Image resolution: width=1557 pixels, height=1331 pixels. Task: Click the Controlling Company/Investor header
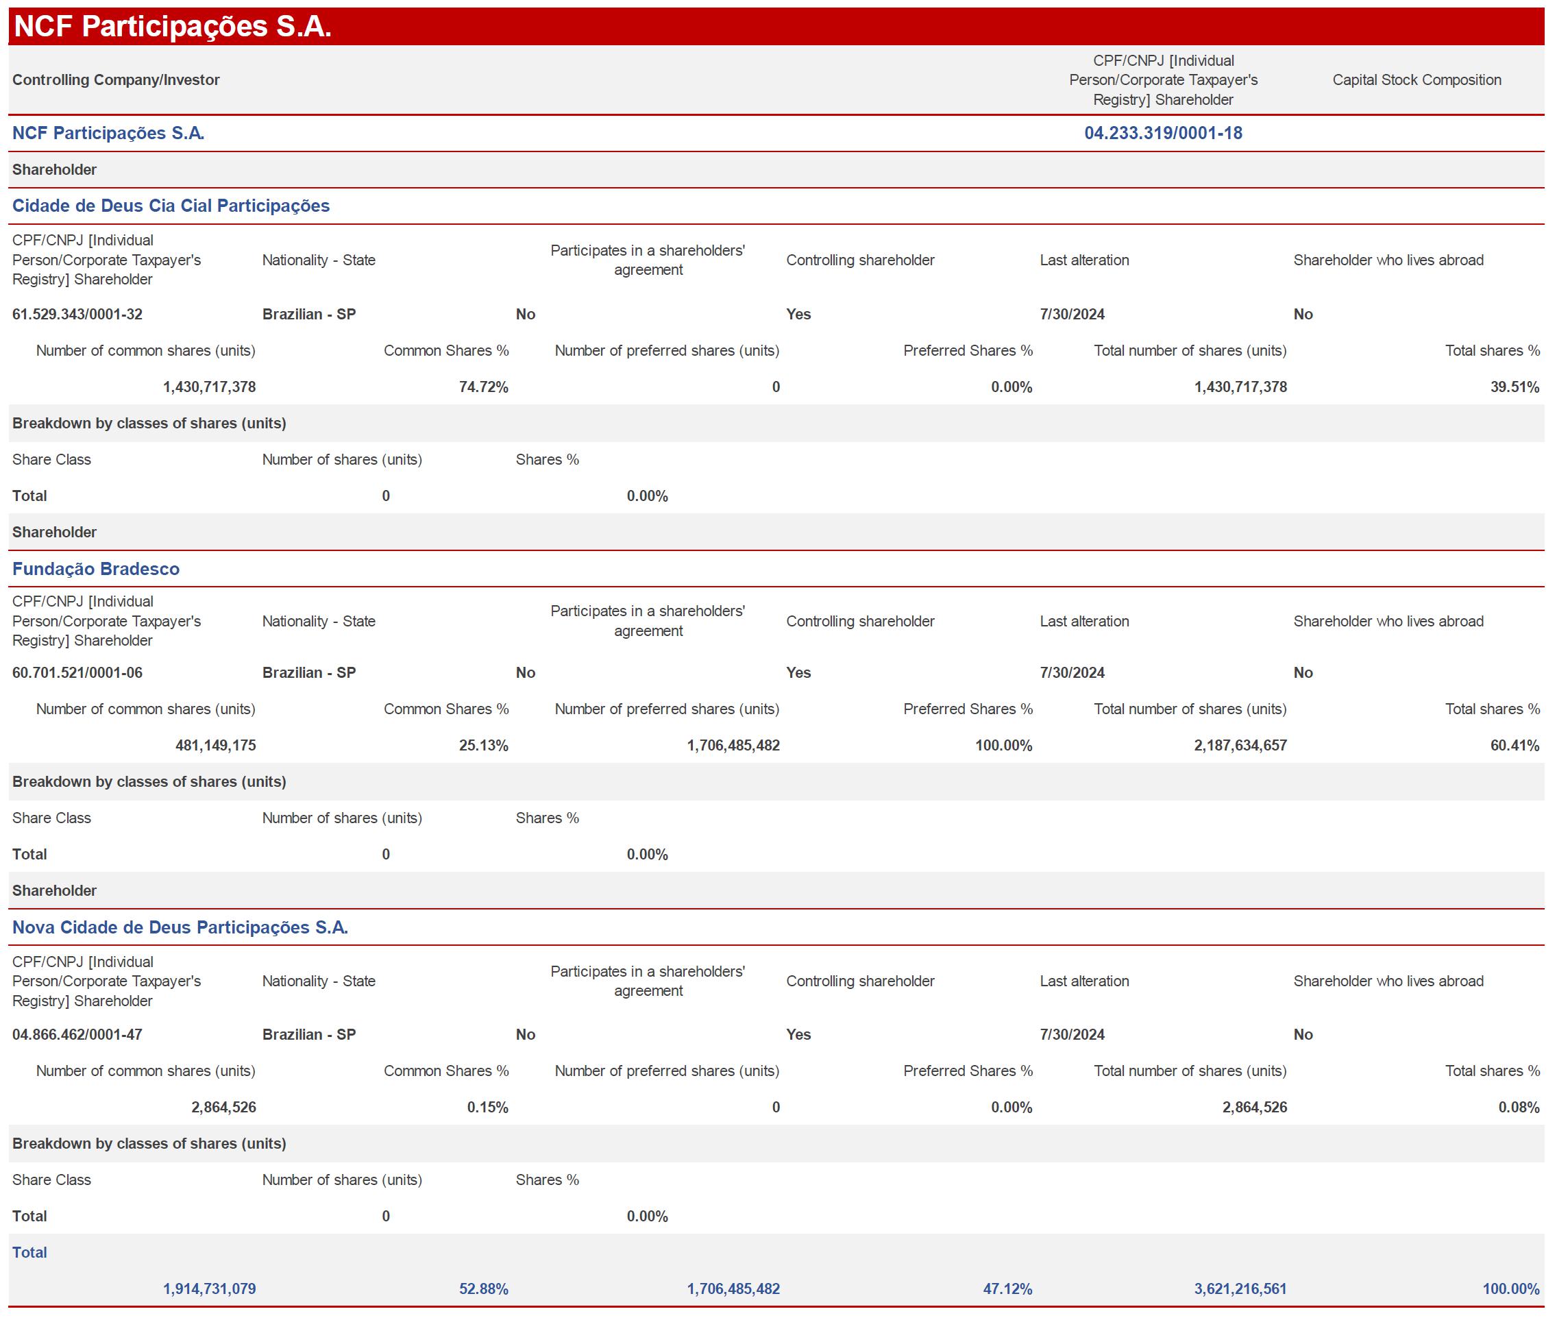tap(116, 80)
